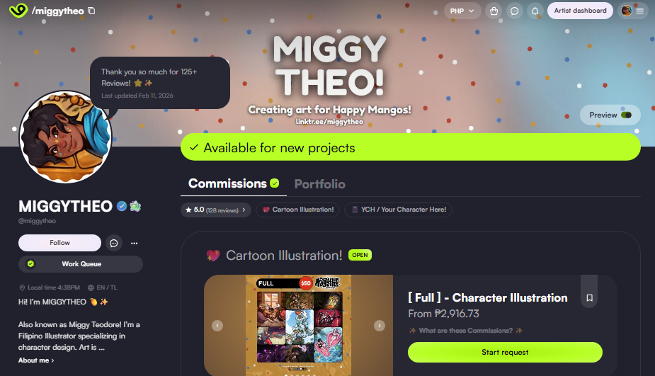655x376 pixels.
Task: Open the profile avatar hamburger menu
Action: tap(633, 11)
